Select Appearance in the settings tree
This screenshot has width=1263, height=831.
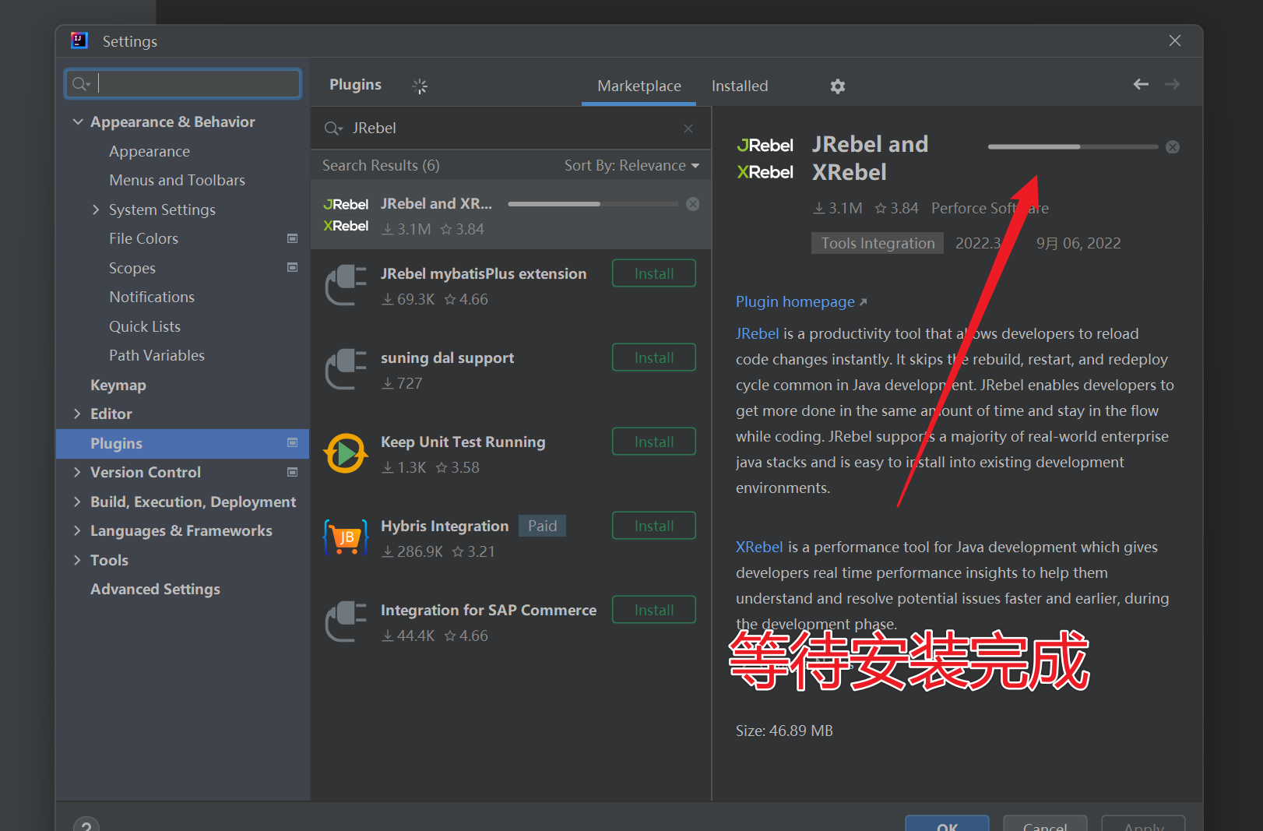[150, 151]
